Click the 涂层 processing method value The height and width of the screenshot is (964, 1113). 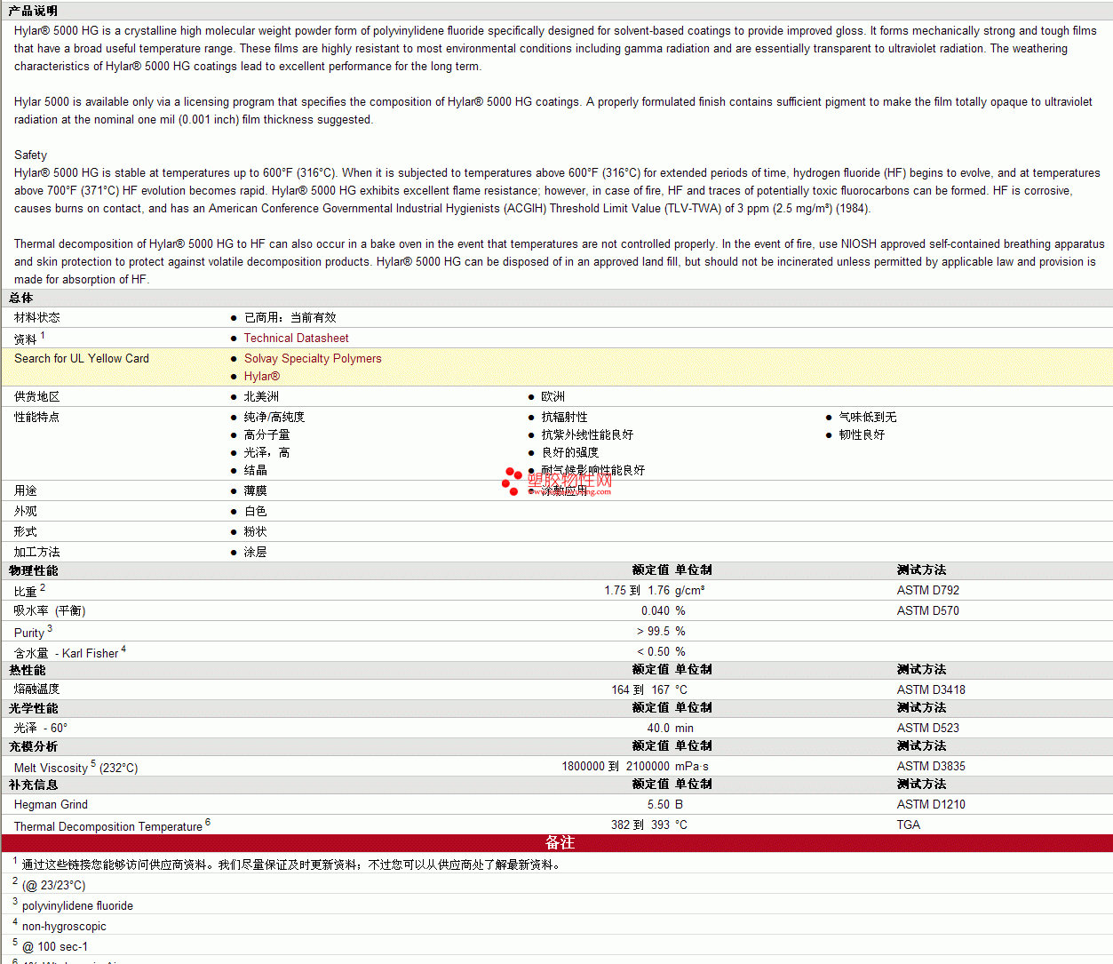tap(256, 552)
